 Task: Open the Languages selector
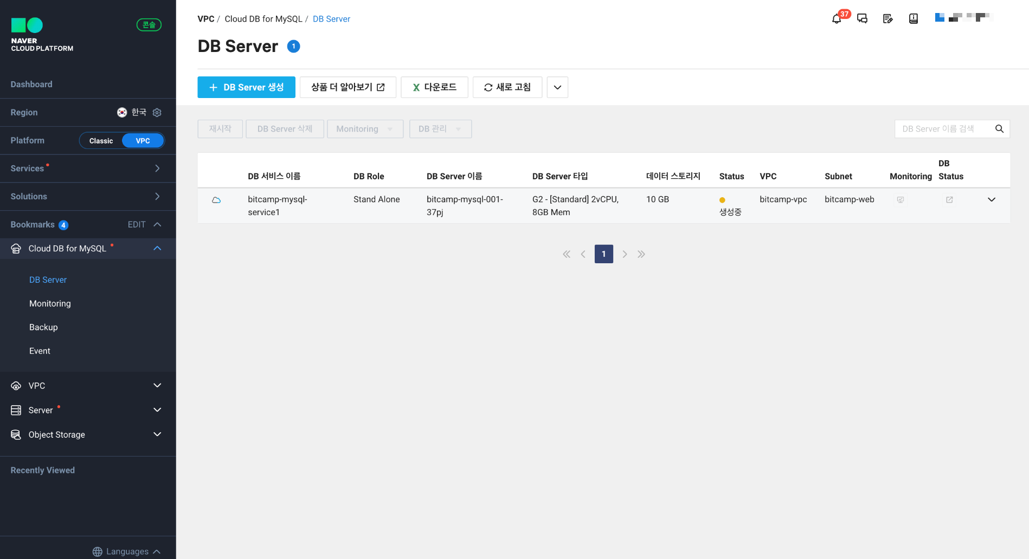[127, 551]
